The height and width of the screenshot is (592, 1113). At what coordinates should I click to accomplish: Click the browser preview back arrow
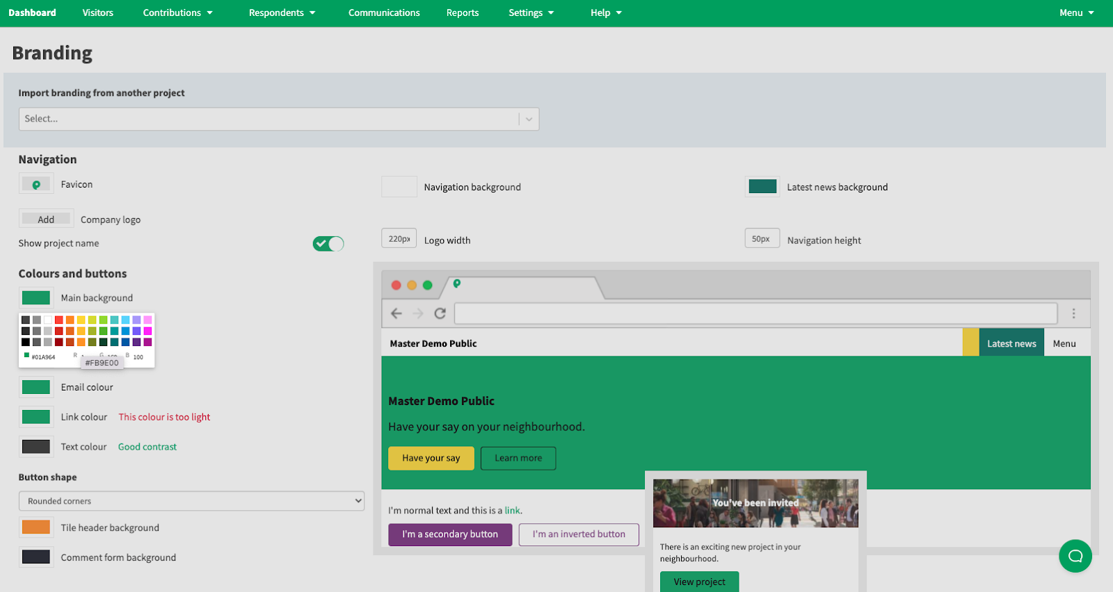click(x=397, y=313)
